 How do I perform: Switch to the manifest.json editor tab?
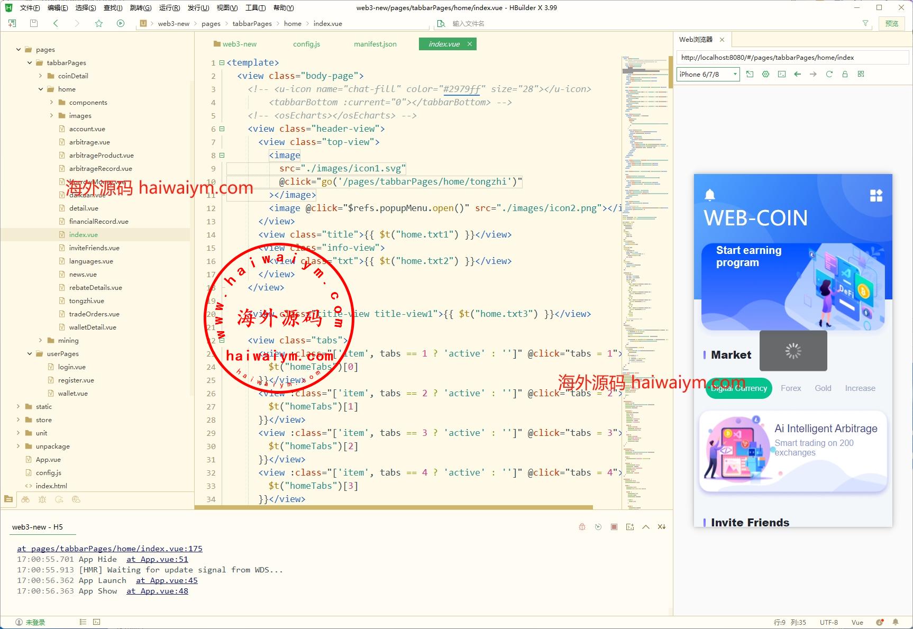(x=375, y=44)
